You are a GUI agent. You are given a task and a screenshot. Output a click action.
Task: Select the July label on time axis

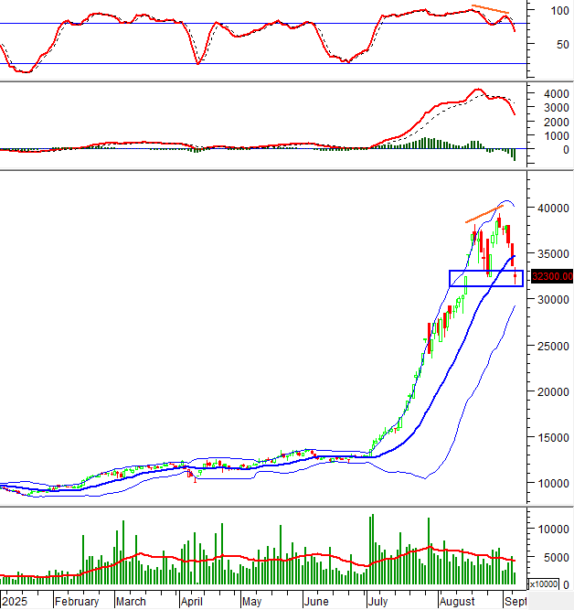point(377,602)
